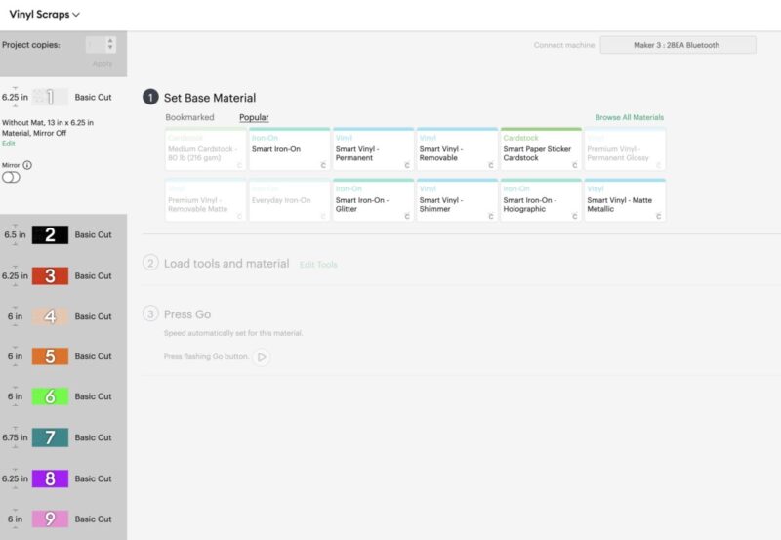781x540 pixels.
Task: Select Smart Iron-On - Glitter material
Action: pos(373,200)
